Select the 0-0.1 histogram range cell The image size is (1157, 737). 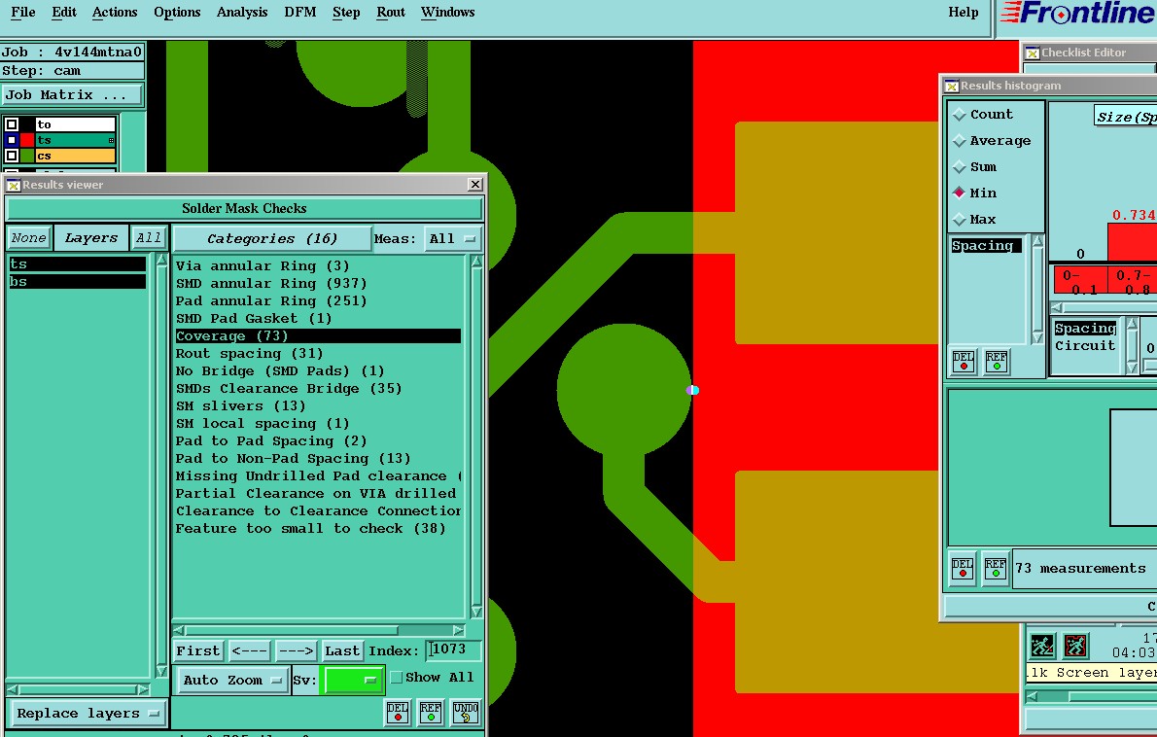pos(1080,281)
